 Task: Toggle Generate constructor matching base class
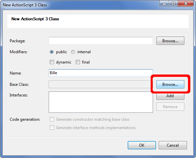(52, 119)
